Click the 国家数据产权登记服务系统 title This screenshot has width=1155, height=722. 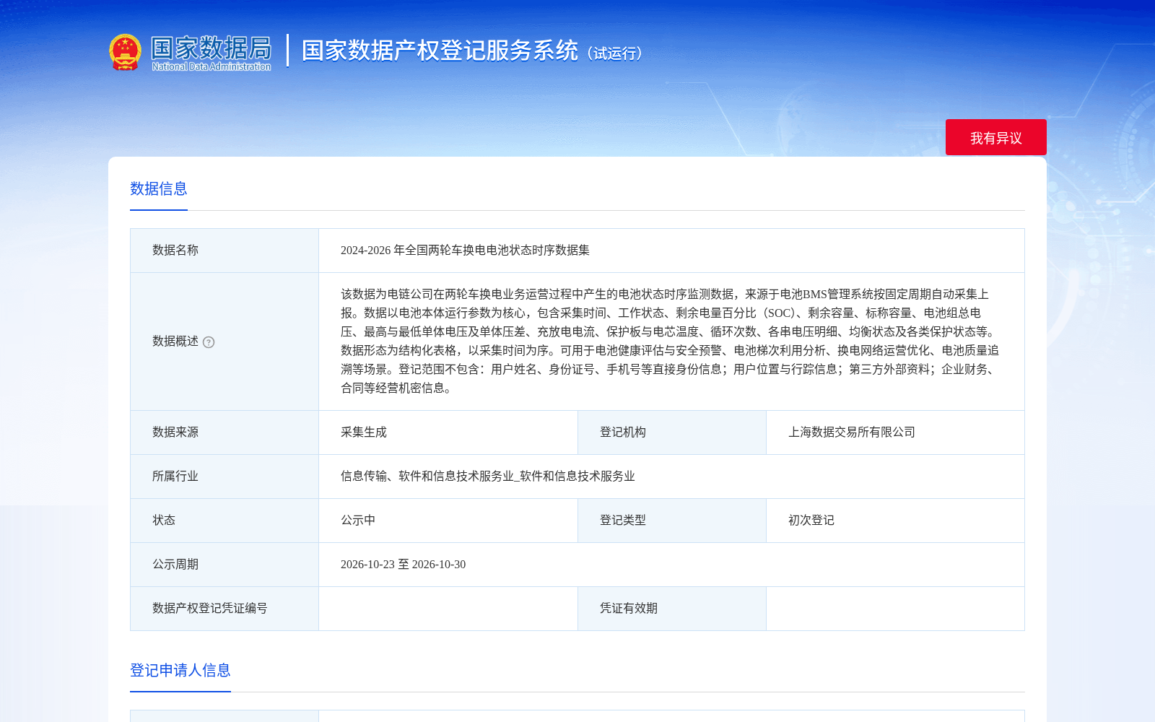point(440,51)
